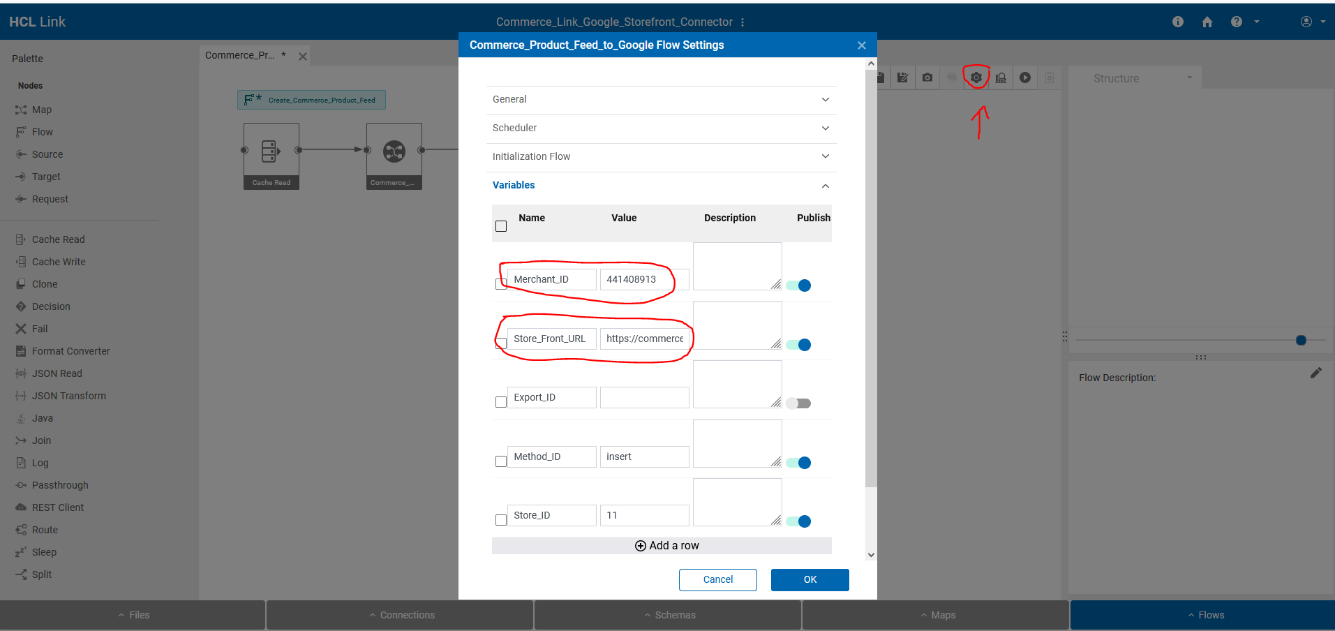Go to home via house icon
Viewport: 1335px width, 631px height.
(1207, 22)
